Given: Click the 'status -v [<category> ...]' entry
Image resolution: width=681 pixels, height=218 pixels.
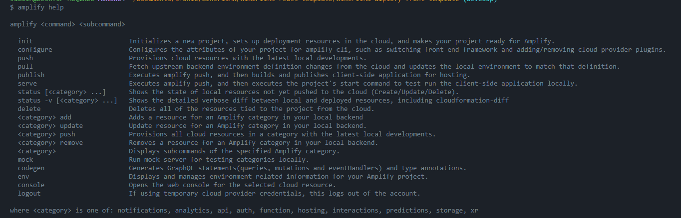Looking at the screenshot, I should tap(67, 101).
